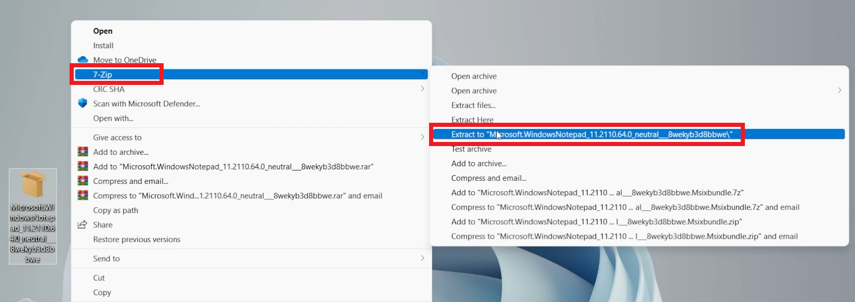Image resolution: width=855 pixels, height=302 pixels.
Task: Choose Open with... entry
Action: (113, 118)
